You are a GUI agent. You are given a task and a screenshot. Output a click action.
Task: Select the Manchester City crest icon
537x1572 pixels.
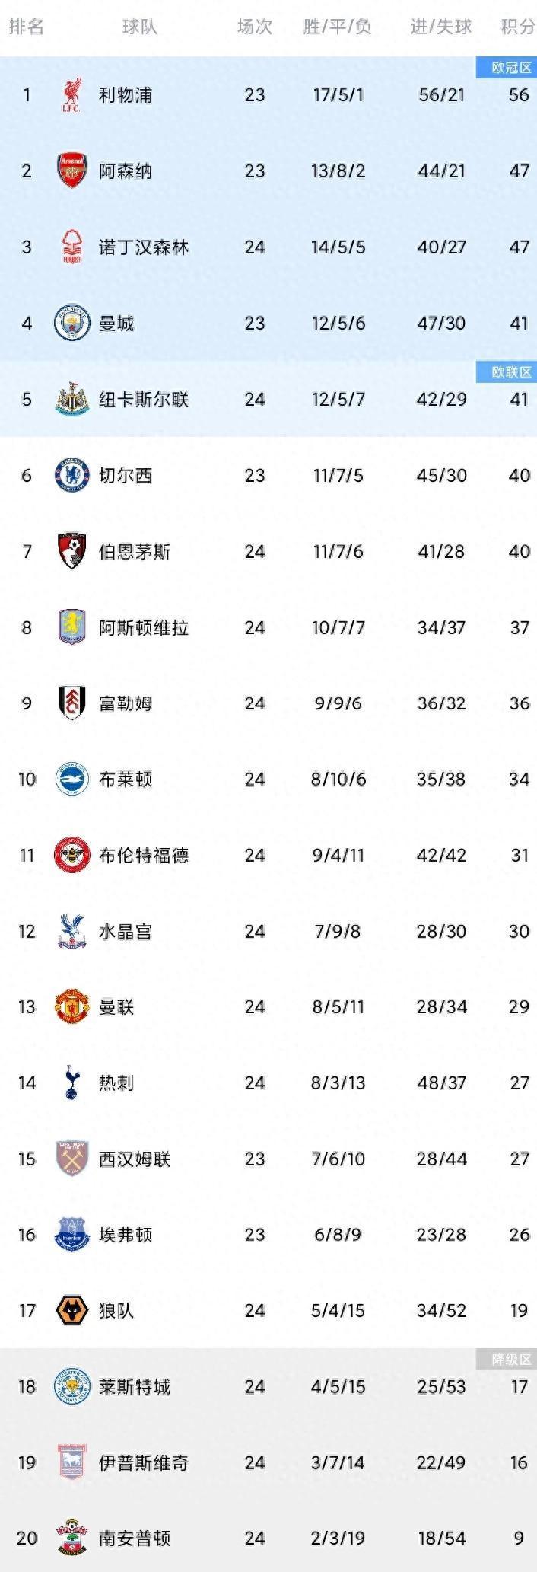pyautogui.click(x=72, y=323)
